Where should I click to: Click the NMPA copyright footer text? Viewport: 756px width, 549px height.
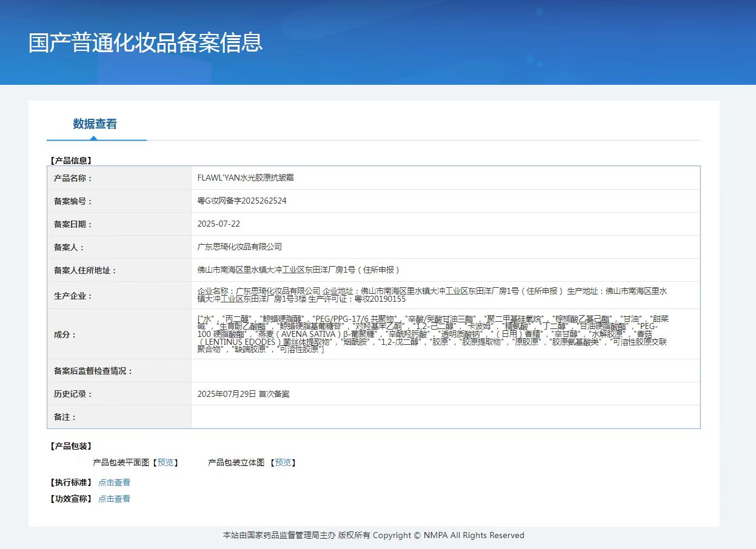[373, 535]
